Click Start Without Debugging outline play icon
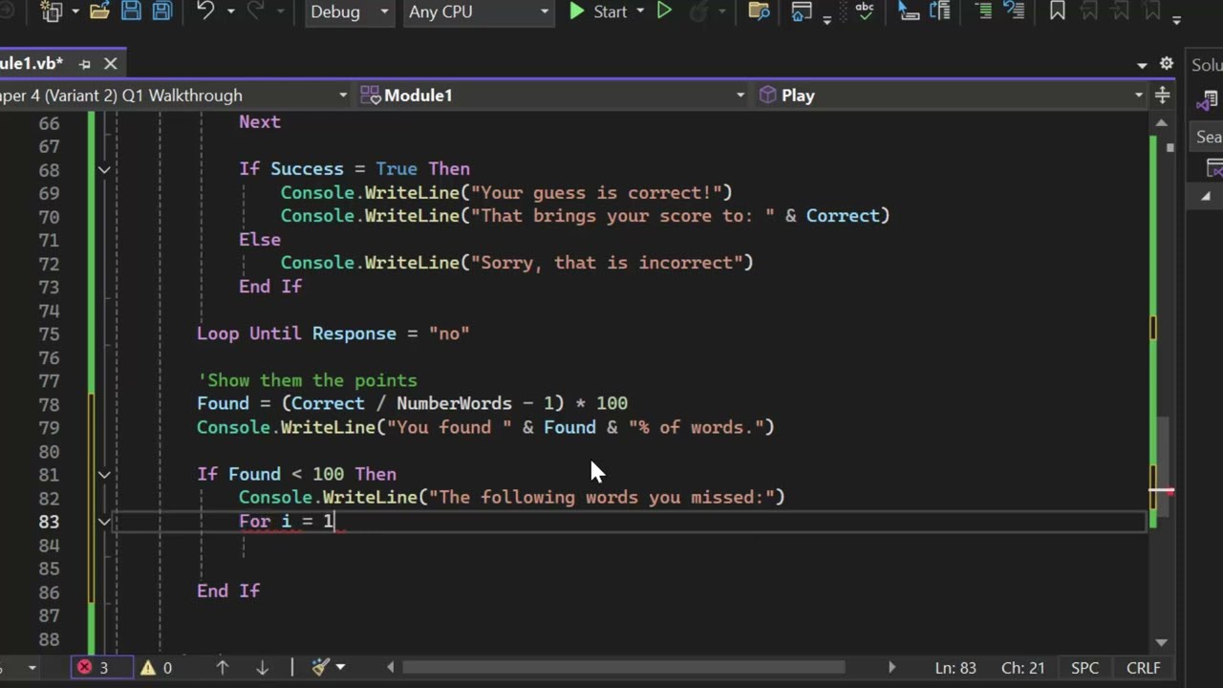 click(664, 11)
